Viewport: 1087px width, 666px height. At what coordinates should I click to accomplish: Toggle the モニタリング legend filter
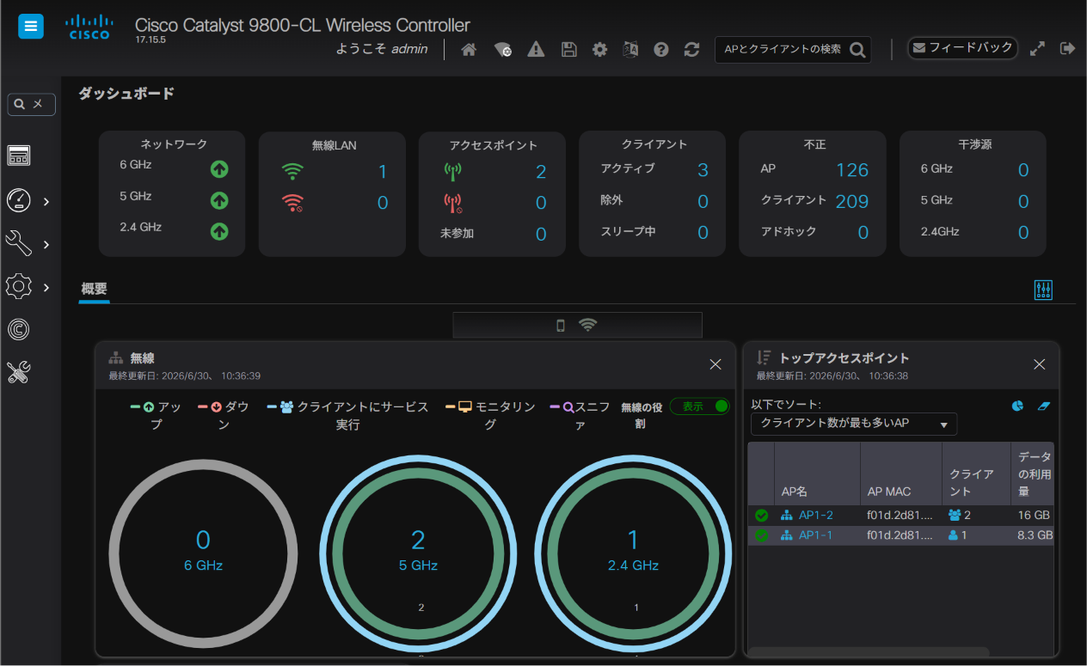point(490,415)
